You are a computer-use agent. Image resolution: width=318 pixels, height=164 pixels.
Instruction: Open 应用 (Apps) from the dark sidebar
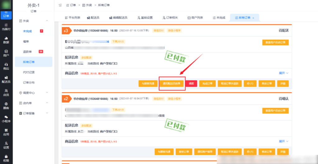[6, 132]
